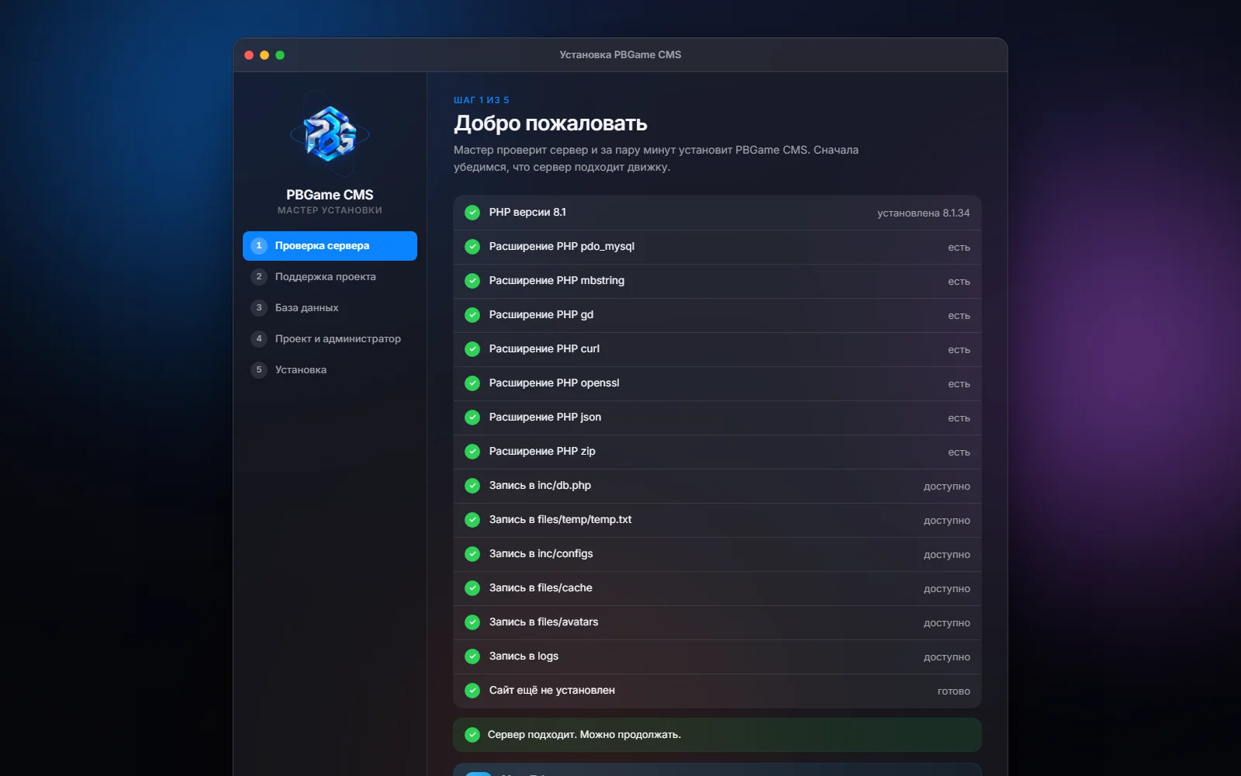
Task: Select the Проверка сервера step
Action: coord(330,246)
